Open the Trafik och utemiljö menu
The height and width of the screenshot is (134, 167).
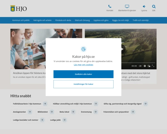click(x=141, y=20)
